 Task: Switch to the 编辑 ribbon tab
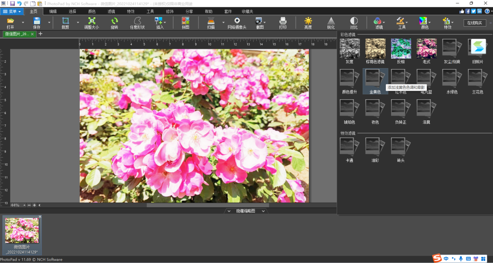click(53, 11)
